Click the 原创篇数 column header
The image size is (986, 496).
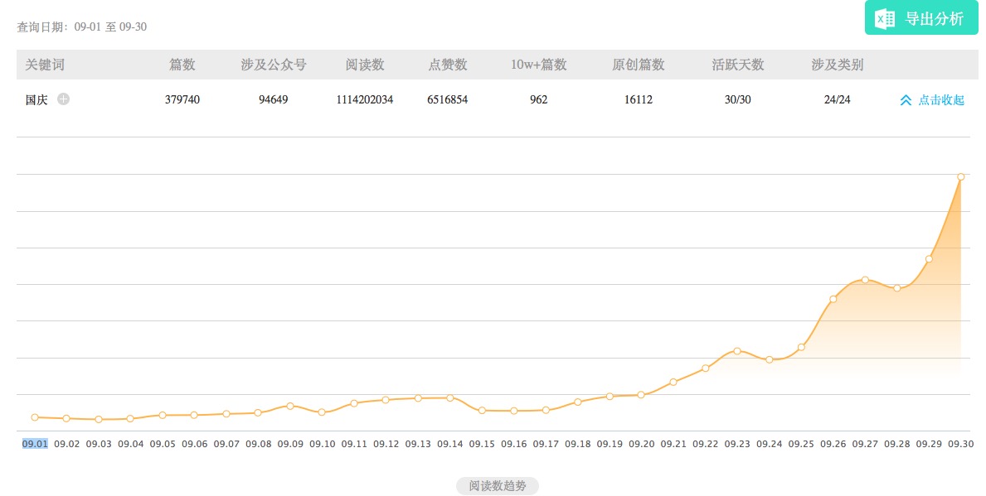pos(639,65)
